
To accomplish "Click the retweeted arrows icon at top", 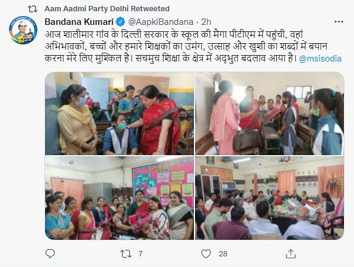I will tap(33, 9).
